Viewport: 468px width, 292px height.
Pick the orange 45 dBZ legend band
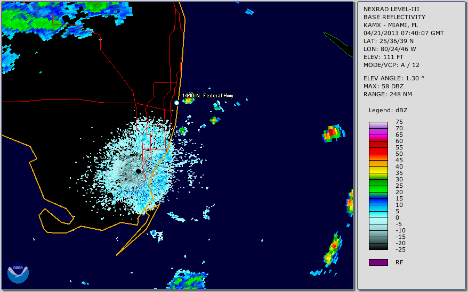coord(378,164)
